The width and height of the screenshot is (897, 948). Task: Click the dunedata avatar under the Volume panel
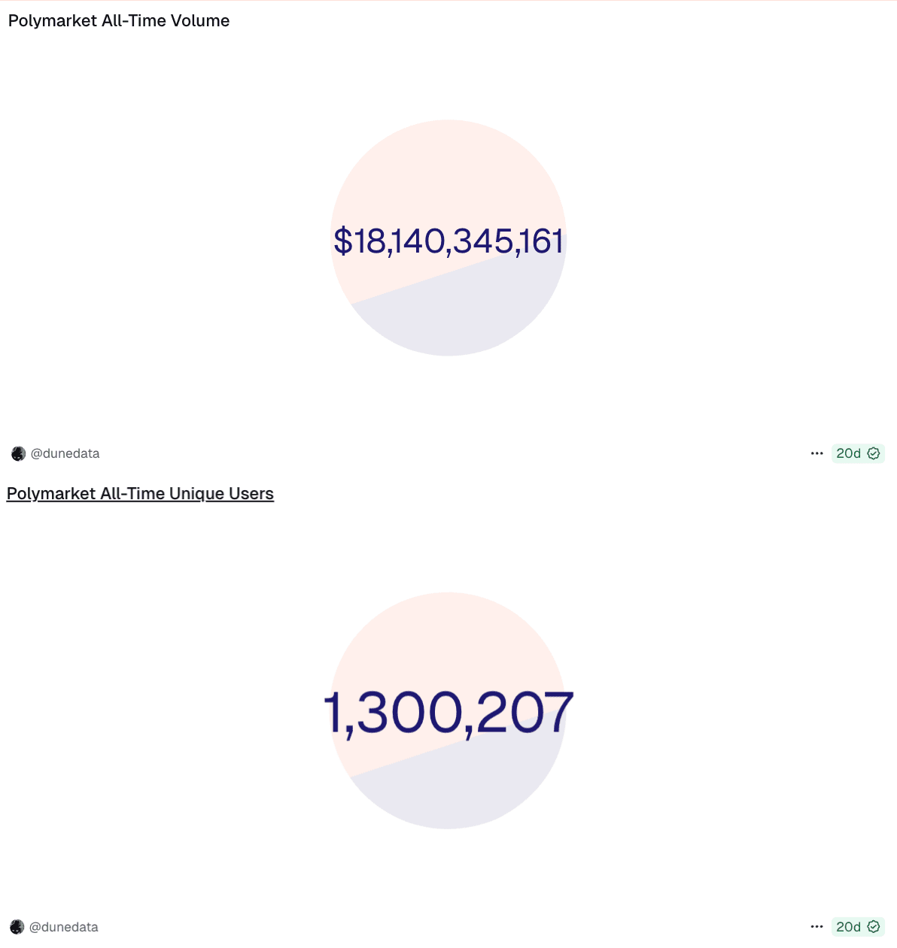click(x=18, y=453)
